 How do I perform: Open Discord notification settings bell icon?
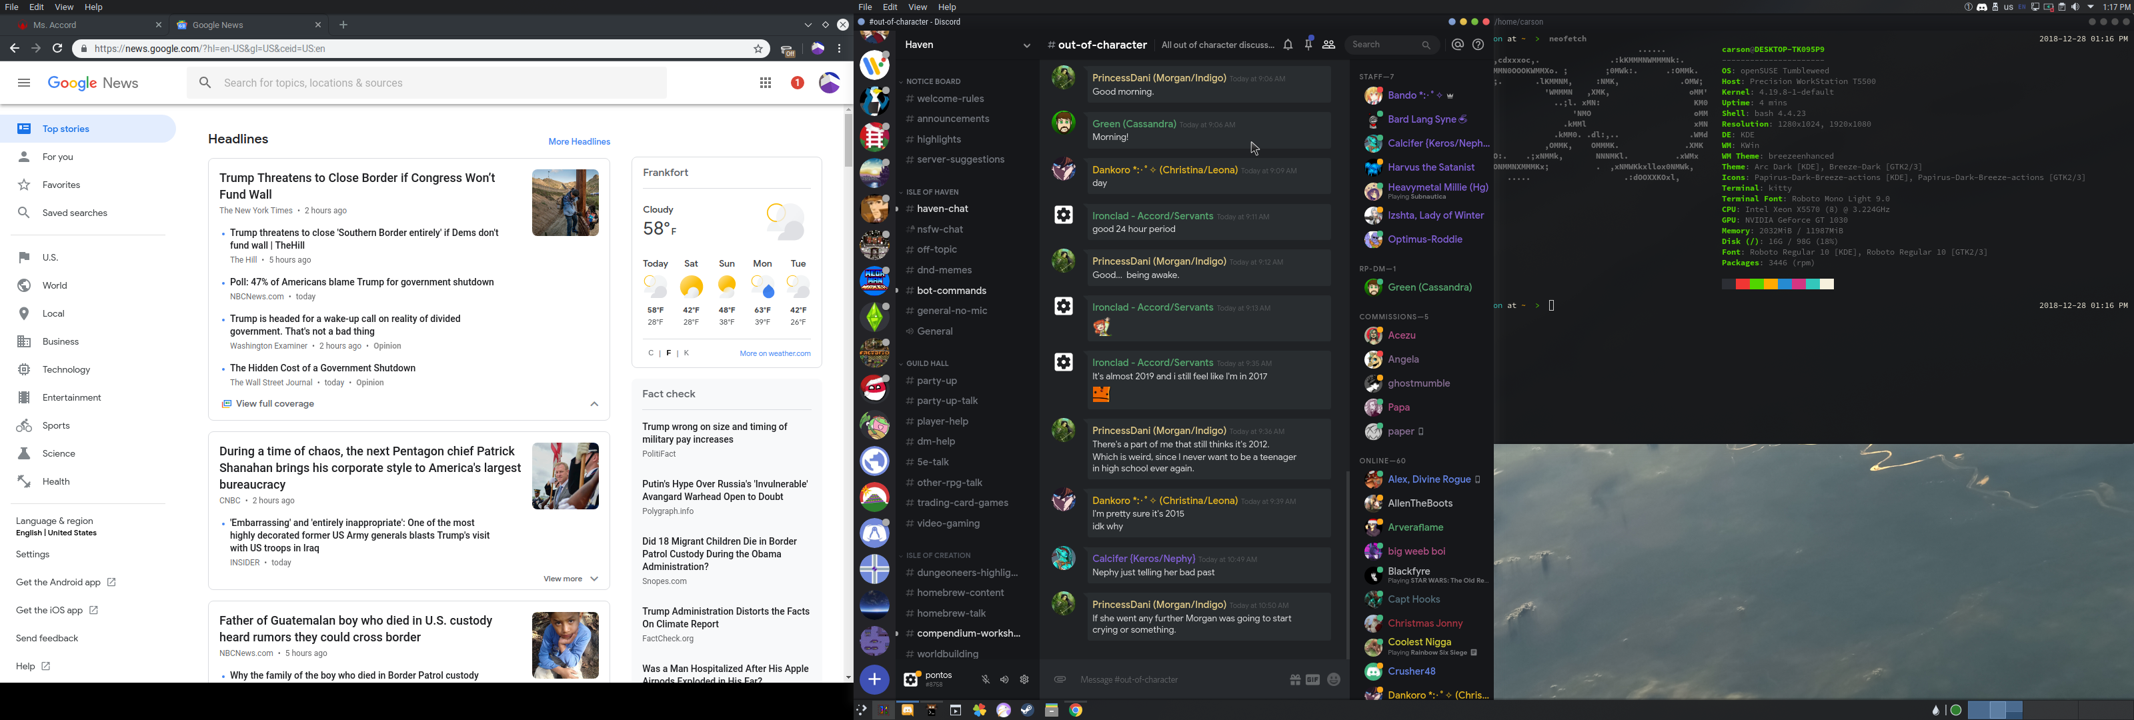point(1288,45)
